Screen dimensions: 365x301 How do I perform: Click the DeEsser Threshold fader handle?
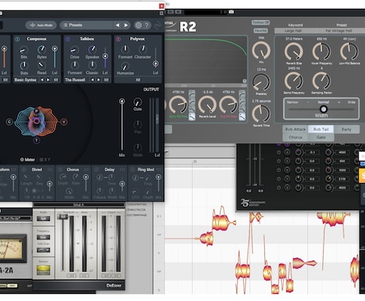pos(63,216)
